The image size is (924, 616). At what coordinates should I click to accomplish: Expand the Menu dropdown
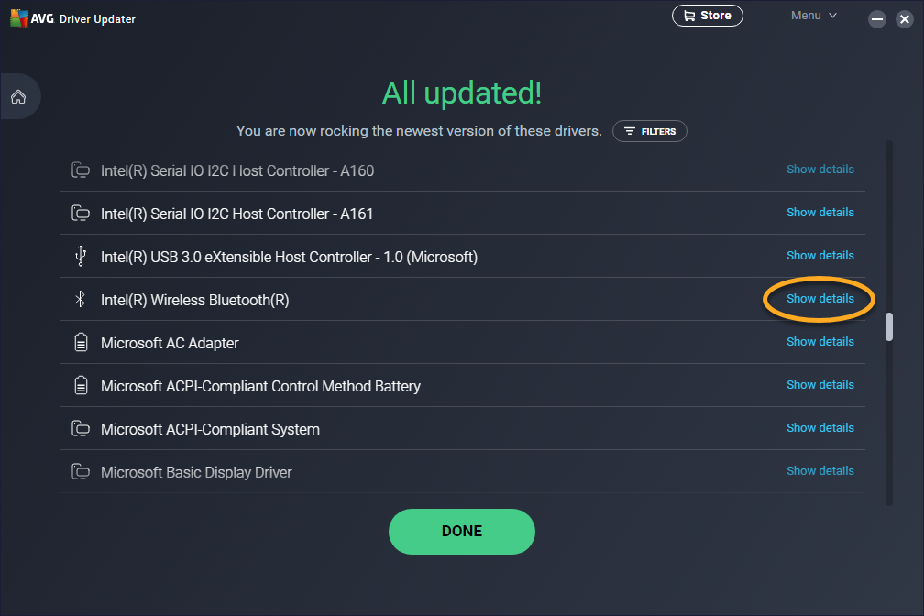coord(814,16)
